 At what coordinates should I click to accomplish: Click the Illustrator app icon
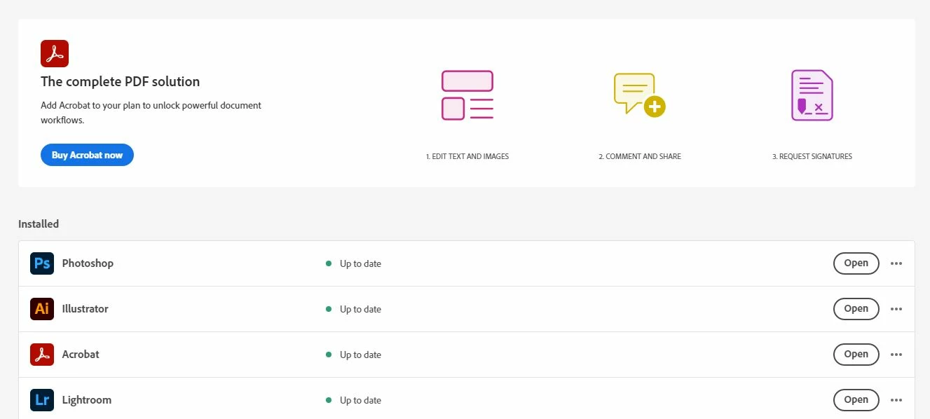point(42,309)
